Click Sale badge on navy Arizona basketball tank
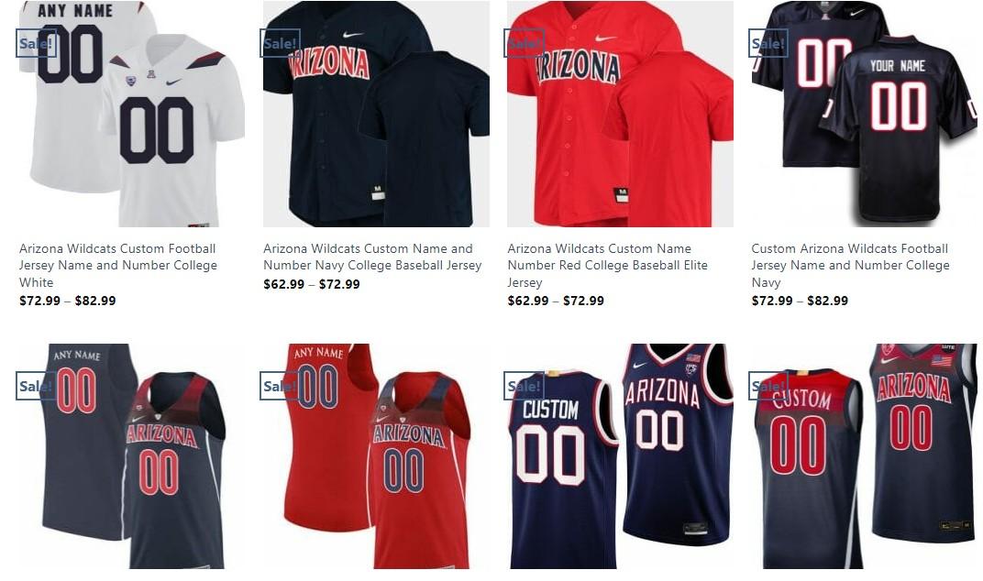 (x=36, y=386)
